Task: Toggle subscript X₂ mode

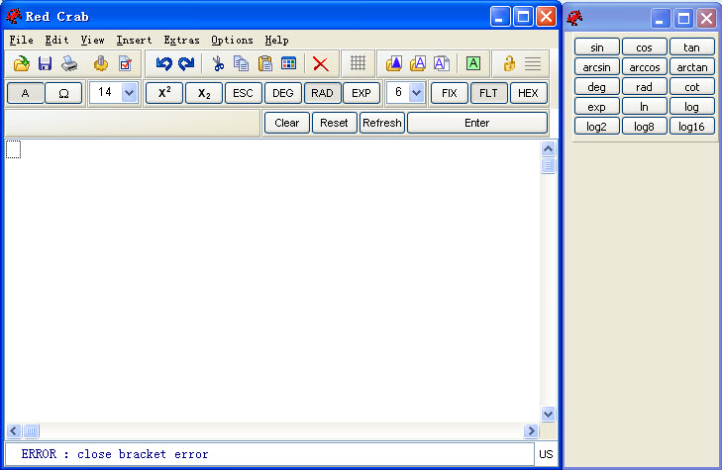Action: (x=204, y=93)
